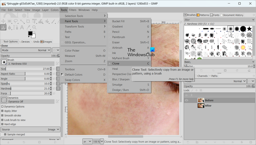Image resolution: width=256 pixels, height=145 pixels.
Task: Click black foreground color swatch
Action: 30,33
